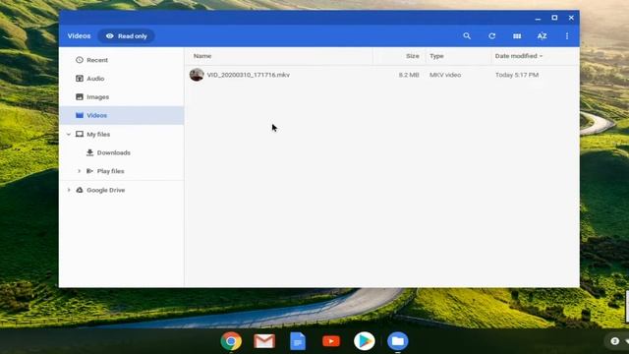Select Videos in the sidebar
Screen dimensions: 629x354
(x=122, y=116)
